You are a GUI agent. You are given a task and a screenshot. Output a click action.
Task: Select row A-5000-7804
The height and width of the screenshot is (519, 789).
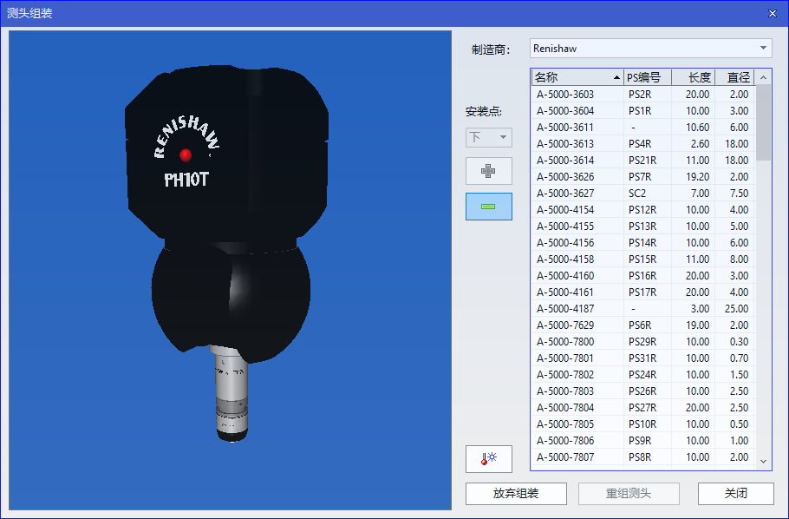pos(643,408)
